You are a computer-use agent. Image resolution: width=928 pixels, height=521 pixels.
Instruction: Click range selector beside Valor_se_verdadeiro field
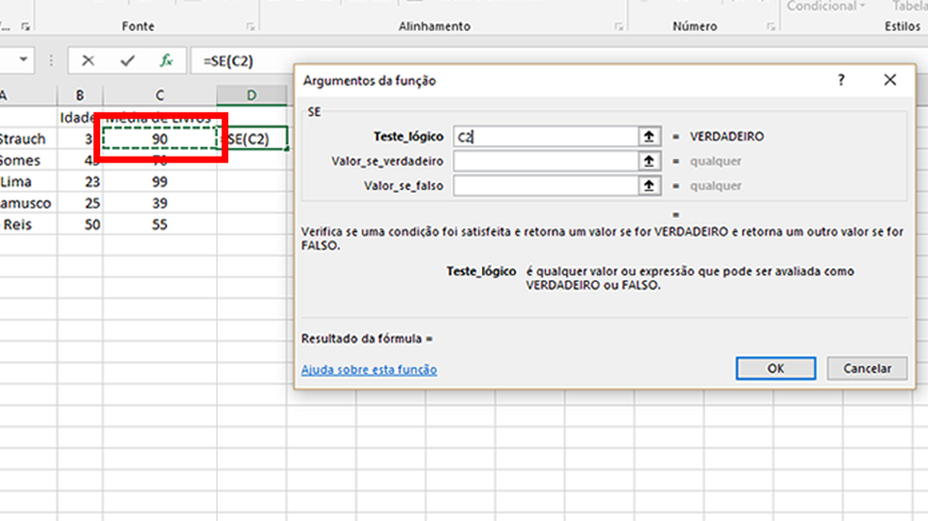coord(649,161)
